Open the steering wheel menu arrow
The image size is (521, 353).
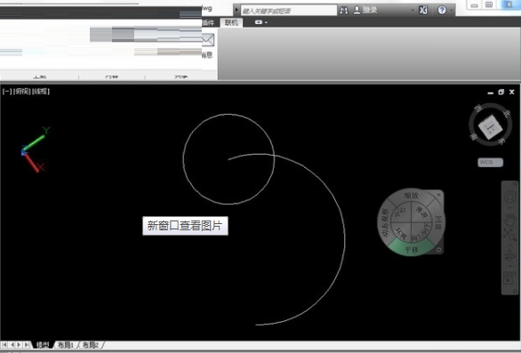tap(439, 250)
